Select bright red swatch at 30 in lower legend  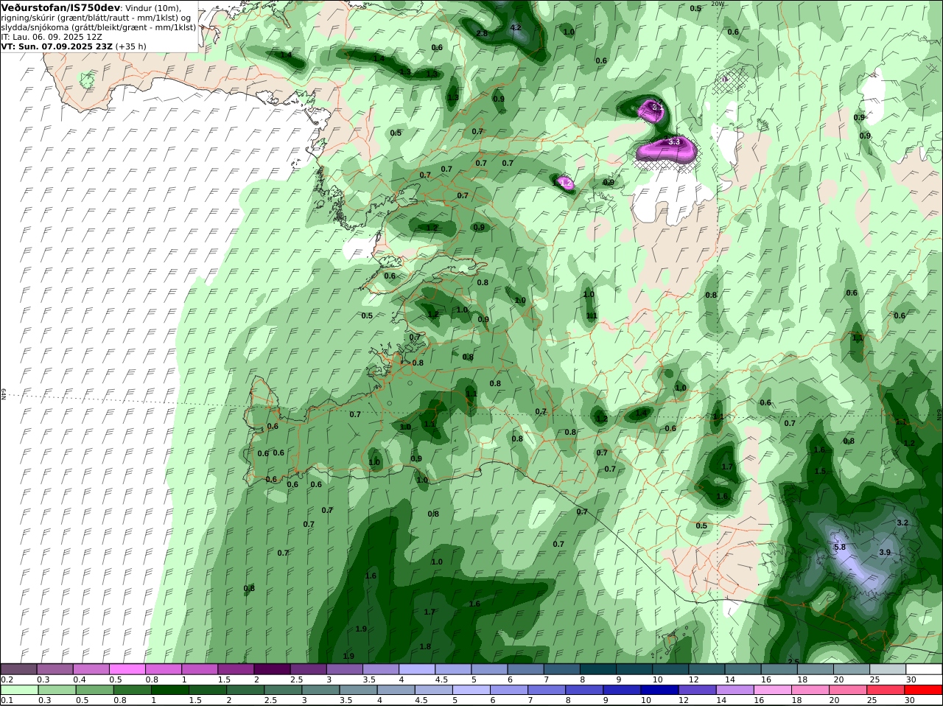[924, 690]
